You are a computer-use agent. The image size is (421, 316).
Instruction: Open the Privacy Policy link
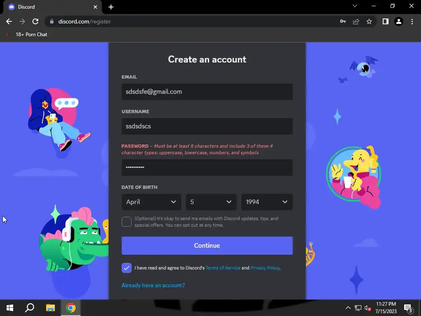pyautogui.click(x=265, y=268)
